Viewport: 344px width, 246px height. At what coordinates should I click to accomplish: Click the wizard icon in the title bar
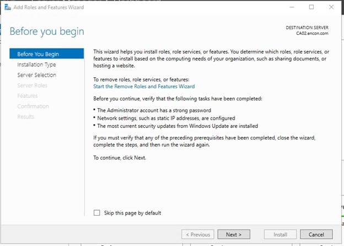point(6,7)
